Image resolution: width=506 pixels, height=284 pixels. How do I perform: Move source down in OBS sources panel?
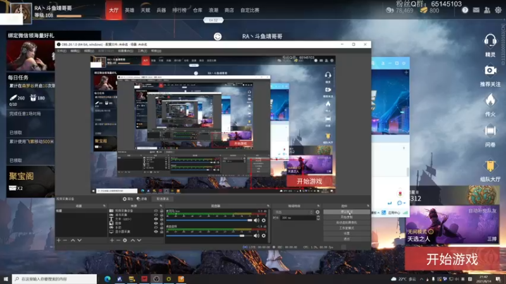(139, 240)
